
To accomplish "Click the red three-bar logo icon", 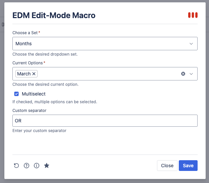I will click(193, 15).
